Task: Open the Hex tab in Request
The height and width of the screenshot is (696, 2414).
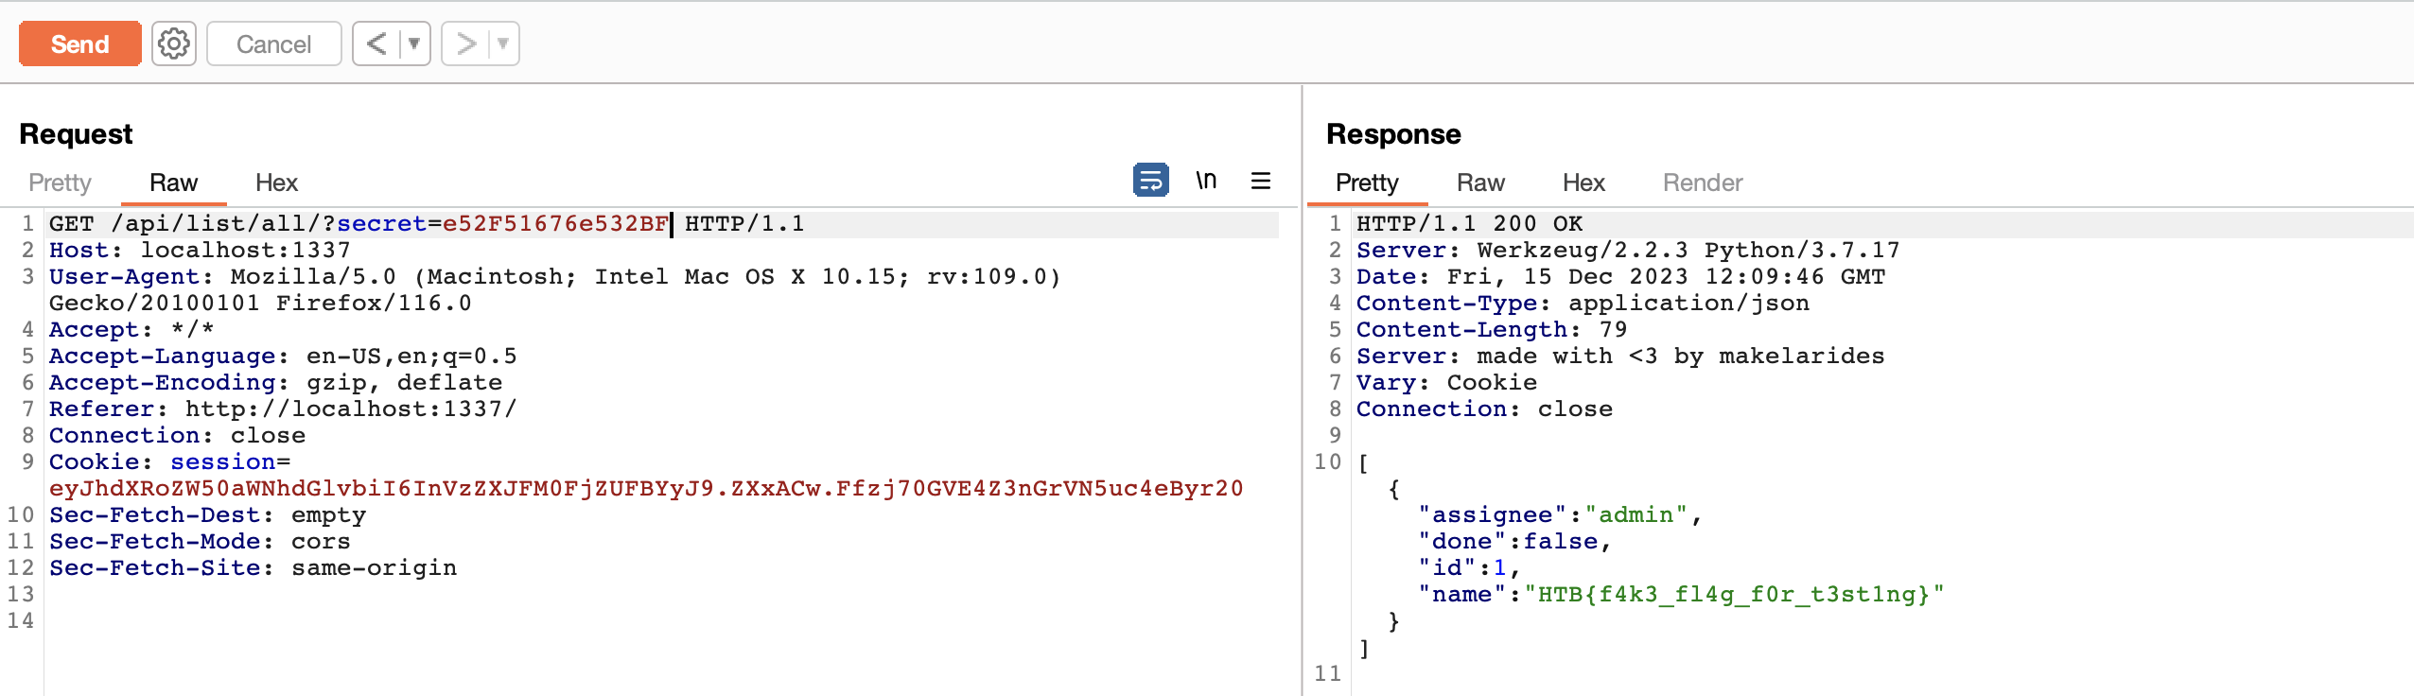Action: click(276, 183)
